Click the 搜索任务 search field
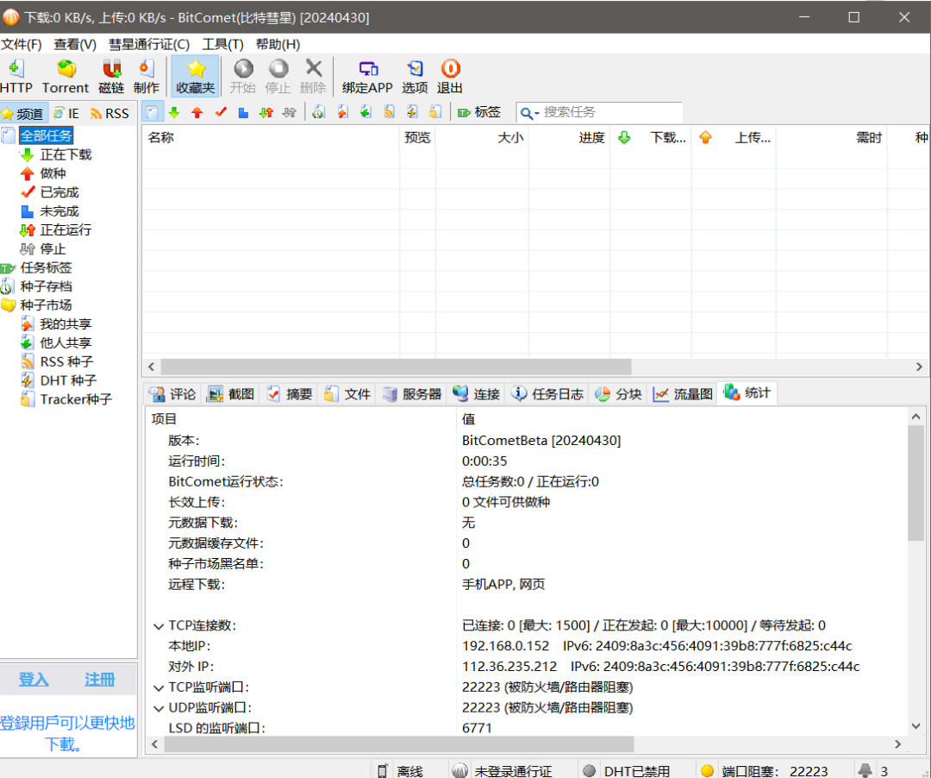The image size is (931, 778). (610, 112)
